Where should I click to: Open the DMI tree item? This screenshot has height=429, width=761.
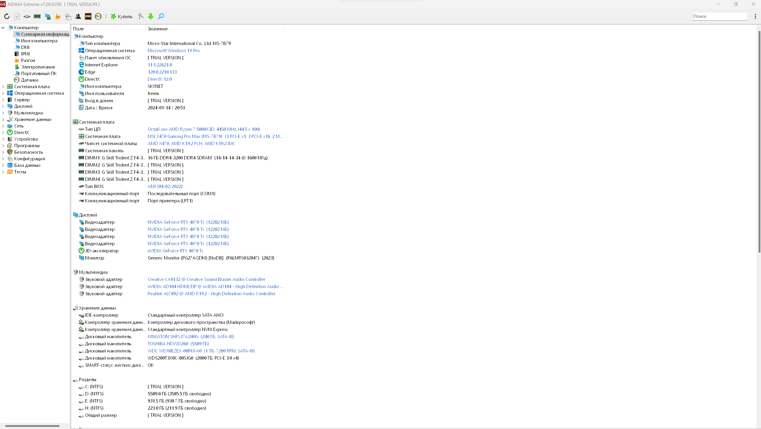[25, 47]
